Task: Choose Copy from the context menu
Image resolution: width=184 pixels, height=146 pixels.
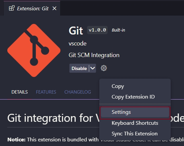Action: tap(135, 86)
